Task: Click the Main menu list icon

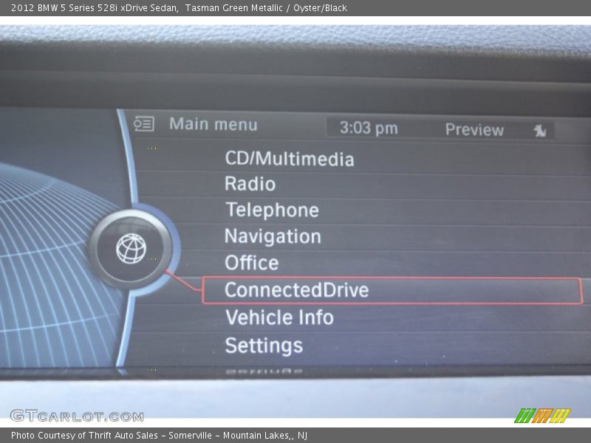Action: click(x=145, y=123)
